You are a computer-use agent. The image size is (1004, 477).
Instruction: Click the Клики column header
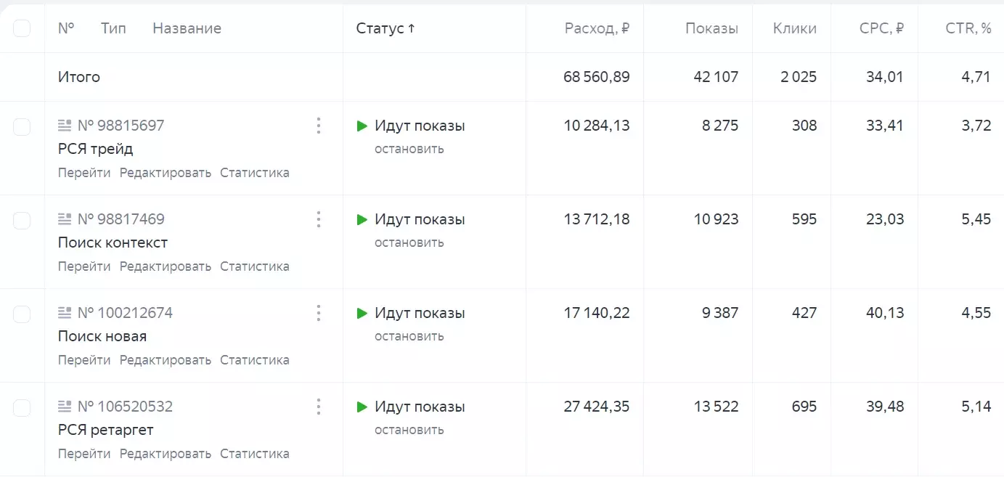point(794,28)
